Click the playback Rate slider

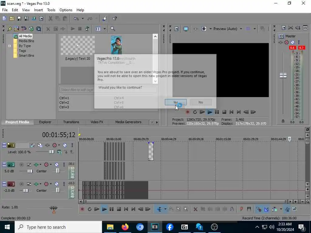(53, 208)
